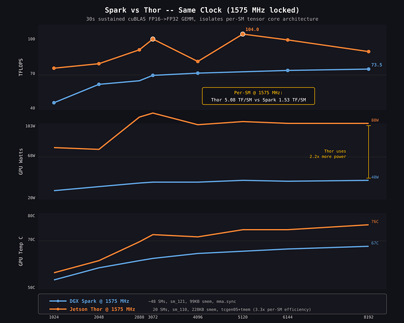Screen dimensions: 404x323
Task: Click the 'Thor uses 2.2x more power' annotation
Action: (x=328, y=154)
